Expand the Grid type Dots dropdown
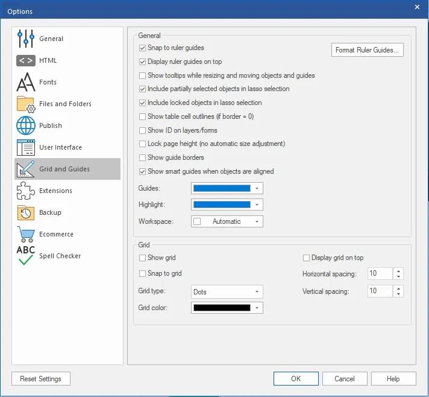 coord(227,292)
